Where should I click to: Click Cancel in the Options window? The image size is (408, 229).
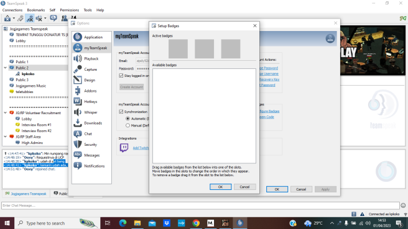point(301,189)
